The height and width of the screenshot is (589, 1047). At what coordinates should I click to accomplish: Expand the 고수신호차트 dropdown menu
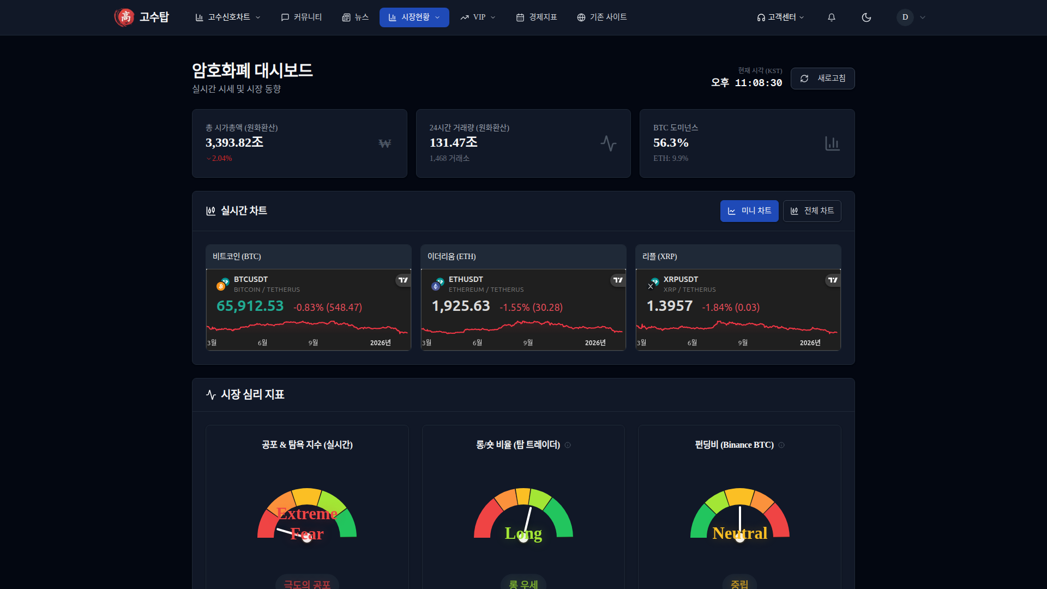pos(228,17)
